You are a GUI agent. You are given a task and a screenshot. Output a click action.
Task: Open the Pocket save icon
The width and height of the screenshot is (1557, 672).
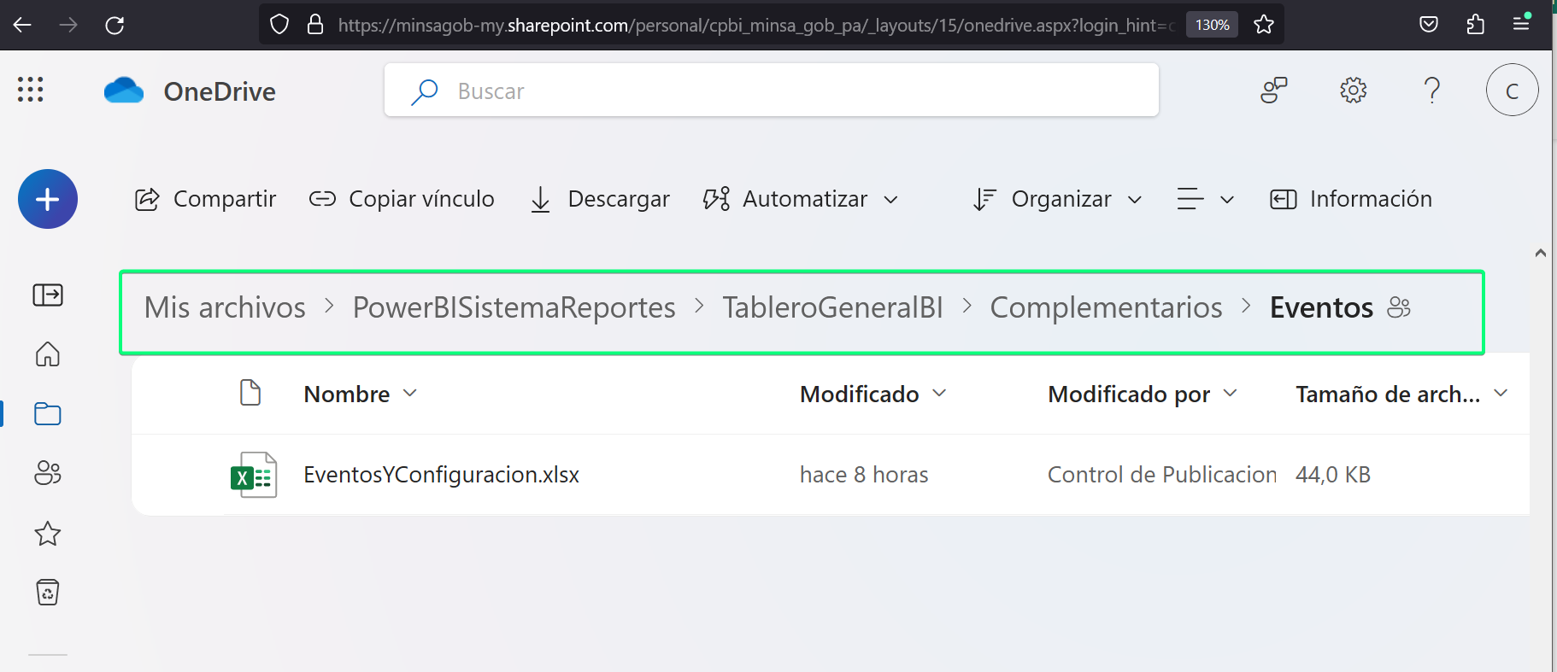[1429, 24]
